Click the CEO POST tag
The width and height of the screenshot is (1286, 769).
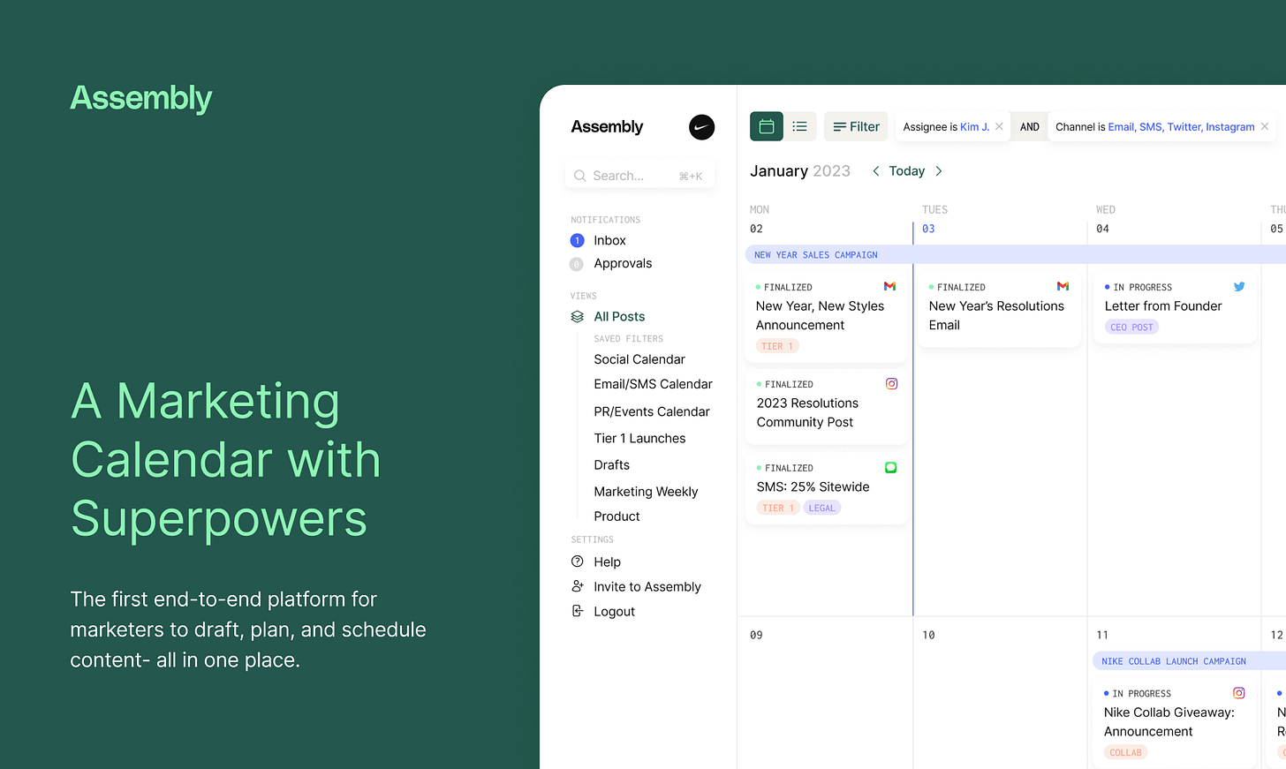(1131, 327)
